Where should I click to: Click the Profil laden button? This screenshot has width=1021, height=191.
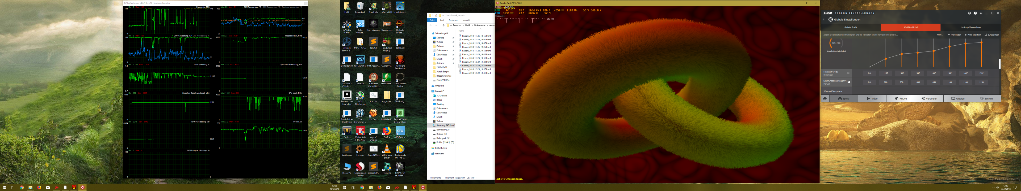[955, 35]
